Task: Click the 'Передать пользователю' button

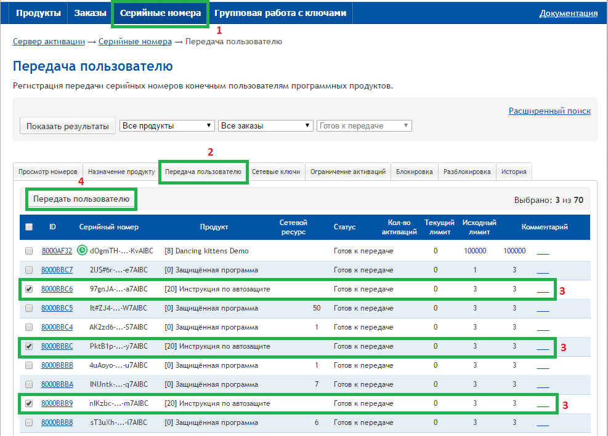Action: click(x=81, y=199)
